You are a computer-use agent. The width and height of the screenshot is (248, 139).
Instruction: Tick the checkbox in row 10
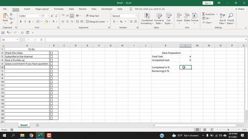coord(52,82)
